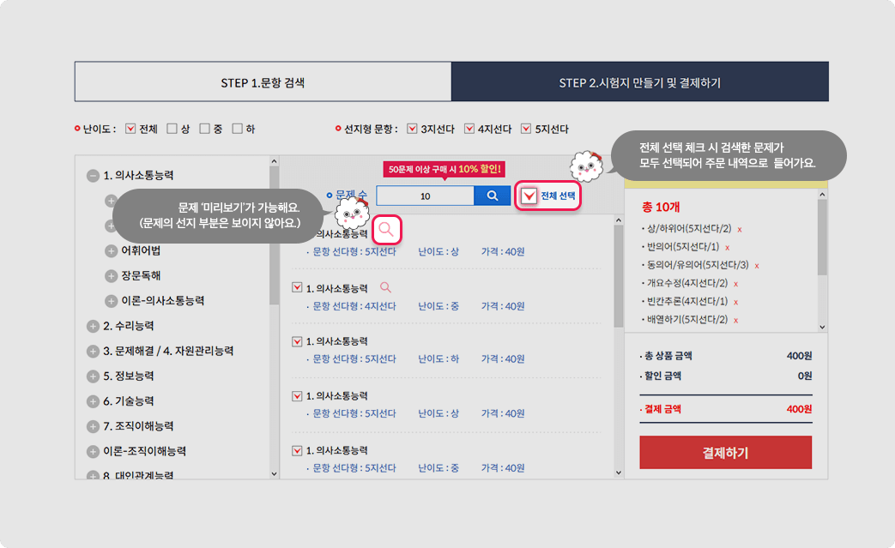
Task: Expand 장문독해 subcategory
Action: click(112, 276)
